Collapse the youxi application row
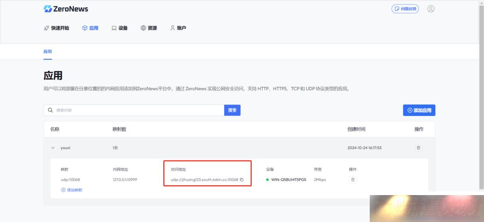This screenshot has width=484, height=222. pyautogui.click(x=53, y=148)
